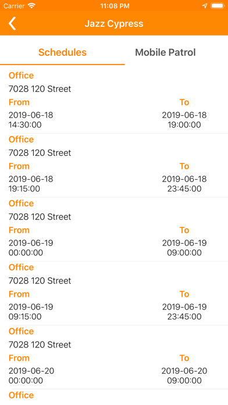
Task: Tap the end time 2019-06-19 23:45:00
Action: click(184, 311)
